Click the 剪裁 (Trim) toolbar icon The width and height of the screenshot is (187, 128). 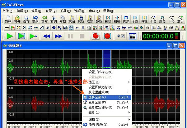tap(117, 19)
